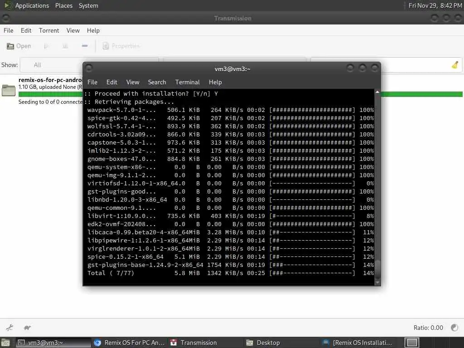Screen dimensions: 464x348
Task: Click the libvirt-1:10.9.0 download line
Action: (230, 216)
